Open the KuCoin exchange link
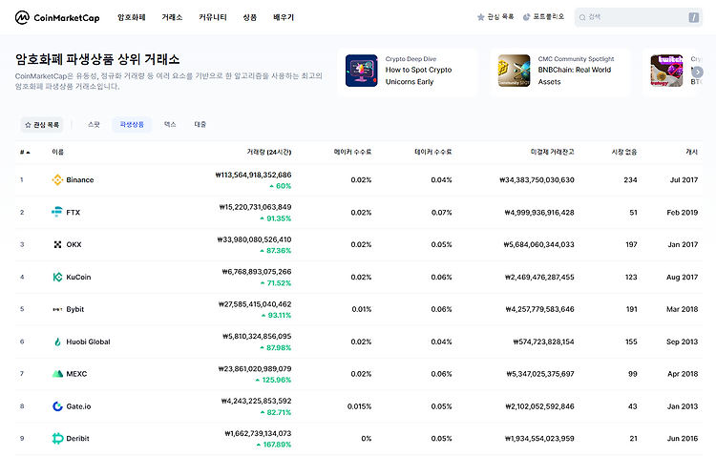The width and height of the screenshot is (716, 456). point(78,277)
